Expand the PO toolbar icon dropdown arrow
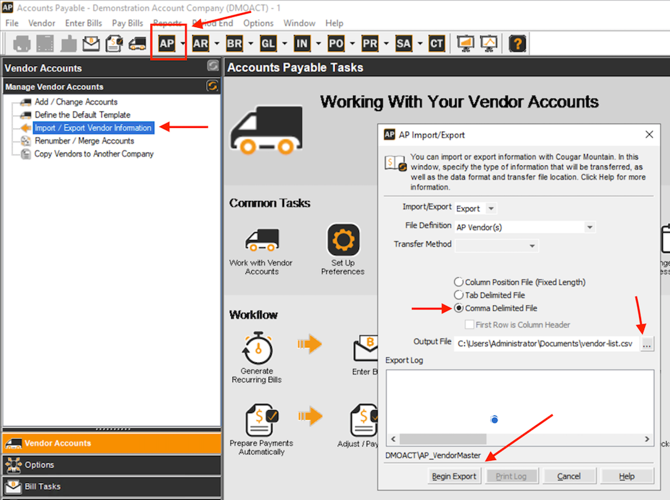 (352, 43)
